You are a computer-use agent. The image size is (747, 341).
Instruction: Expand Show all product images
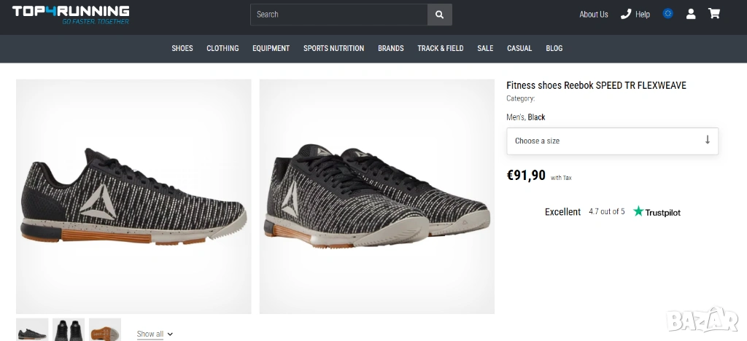(x=155, y=334)
